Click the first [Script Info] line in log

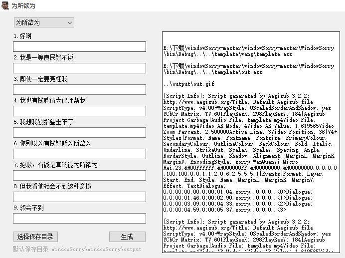[x=236, y=96]
